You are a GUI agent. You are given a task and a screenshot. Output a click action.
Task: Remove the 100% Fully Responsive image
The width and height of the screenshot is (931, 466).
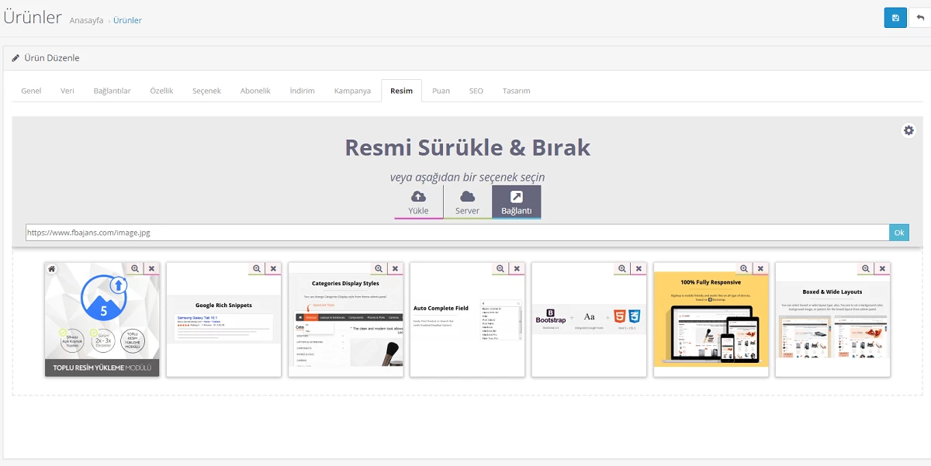coord(760,268)
